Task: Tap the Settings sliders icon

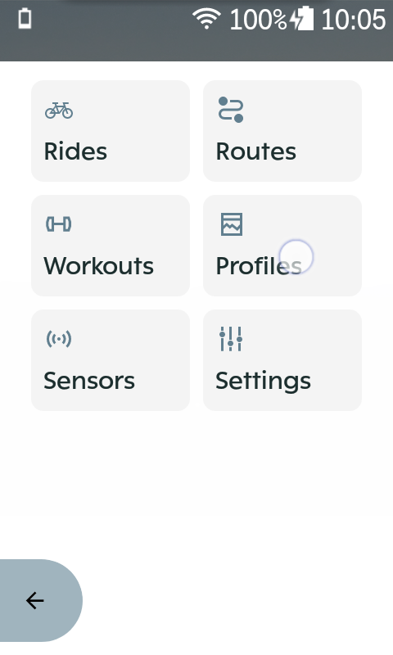Action: coord(231,339)
